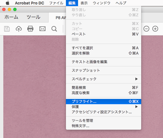163x138 pixels.
Task: Zoom in with the plus circle icon
Action: tap(155, 29)
